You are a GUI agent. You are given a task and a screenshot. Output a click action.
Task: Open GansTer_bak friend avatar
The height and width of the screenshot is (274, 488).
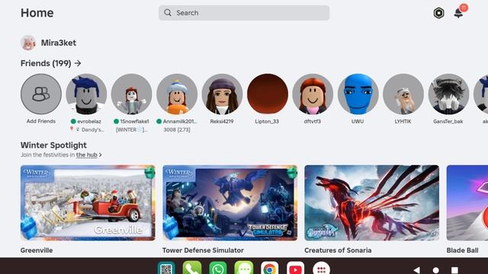tap(448, 94)
